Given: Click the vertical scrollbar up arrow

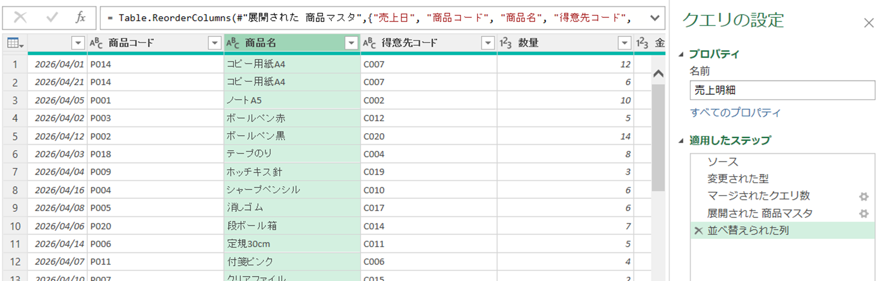Looking at the screenshot, I should click(658, 74).
